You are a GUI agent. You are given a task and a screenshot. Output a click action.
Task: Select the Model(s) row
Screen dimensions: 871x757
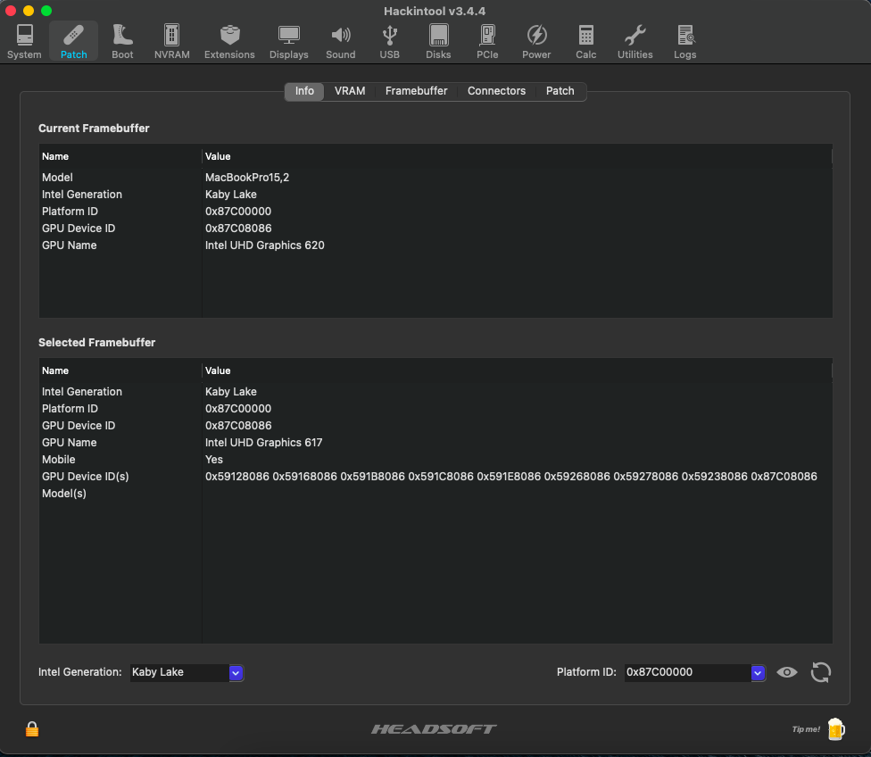(x=435, y=494)
